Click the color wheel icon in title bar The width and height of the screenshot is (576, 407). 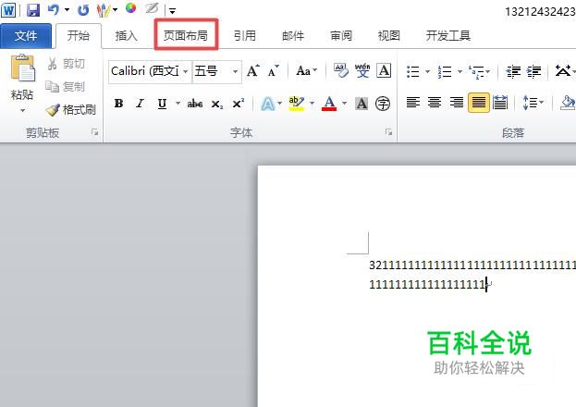[x=130, y=8]
